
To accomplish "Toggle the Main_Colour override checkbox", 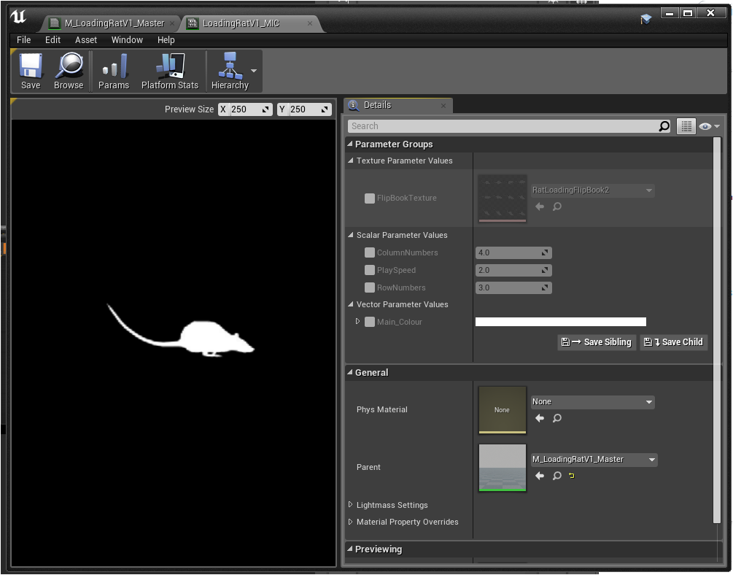I will [x=370, y=322].
